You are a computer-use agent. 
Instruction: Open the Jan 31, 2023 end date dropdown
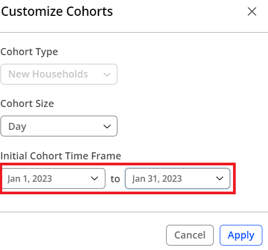pos(178,178)
